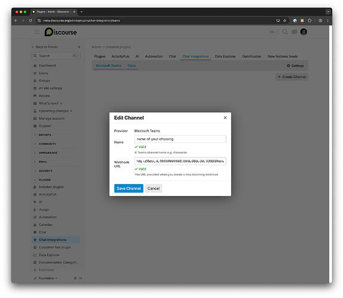Image resolution: width=343 pixels, height=298 pixels.
Task: Switch to the Chat tab
Action: tap(172, 57)
